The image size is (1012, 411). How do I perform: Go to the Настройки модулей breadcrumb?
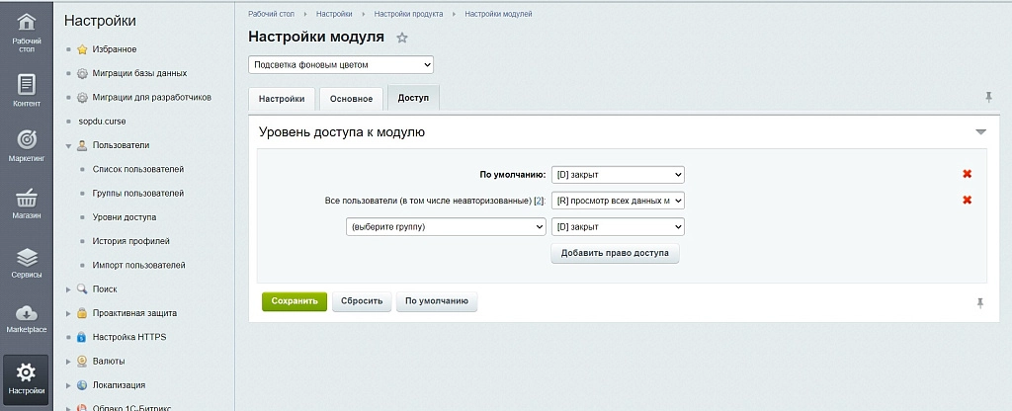point(498,14)
